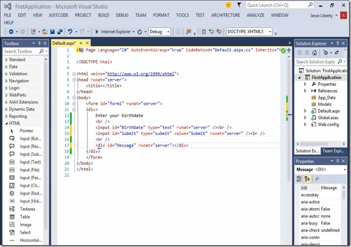Select the Default.aspx* document tab
The image size is (351, 247).
(x=64, y=43)
